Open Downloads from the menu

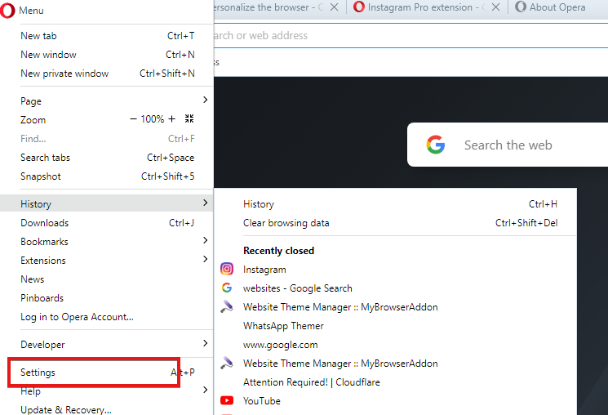(107, 223)
